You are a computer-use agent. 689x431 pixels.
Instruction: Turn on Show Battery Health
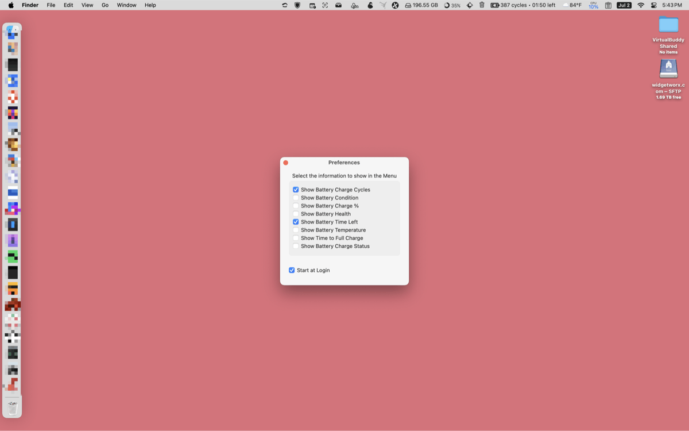pyautogui.click(x=296, y=214)
